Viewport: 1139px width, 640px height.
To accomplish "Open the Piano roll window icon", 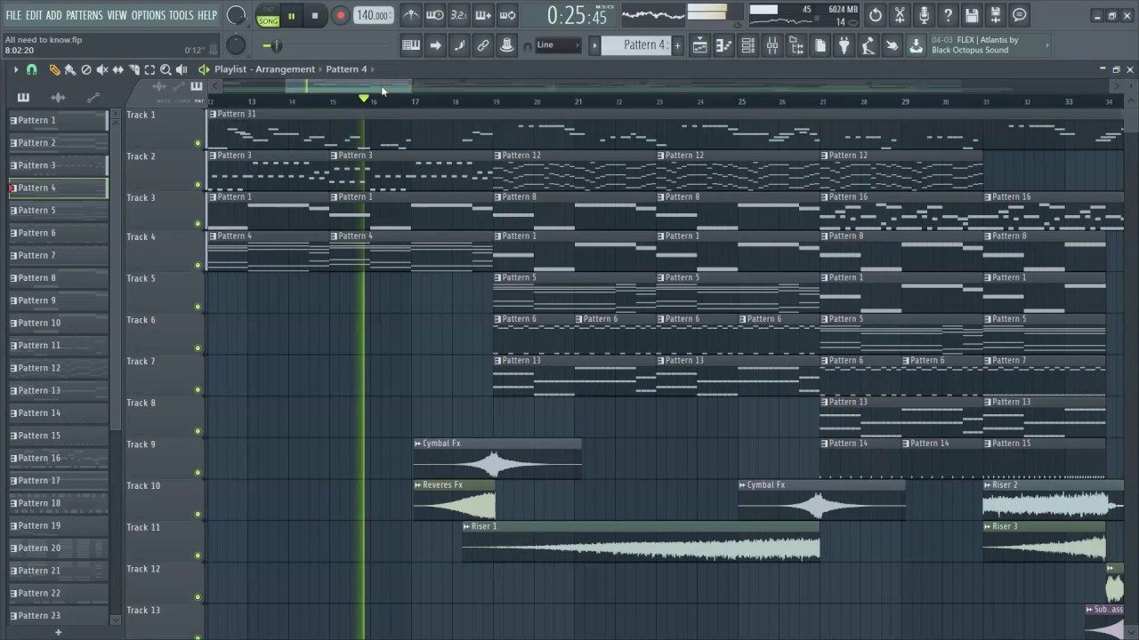I will [724, 46].
